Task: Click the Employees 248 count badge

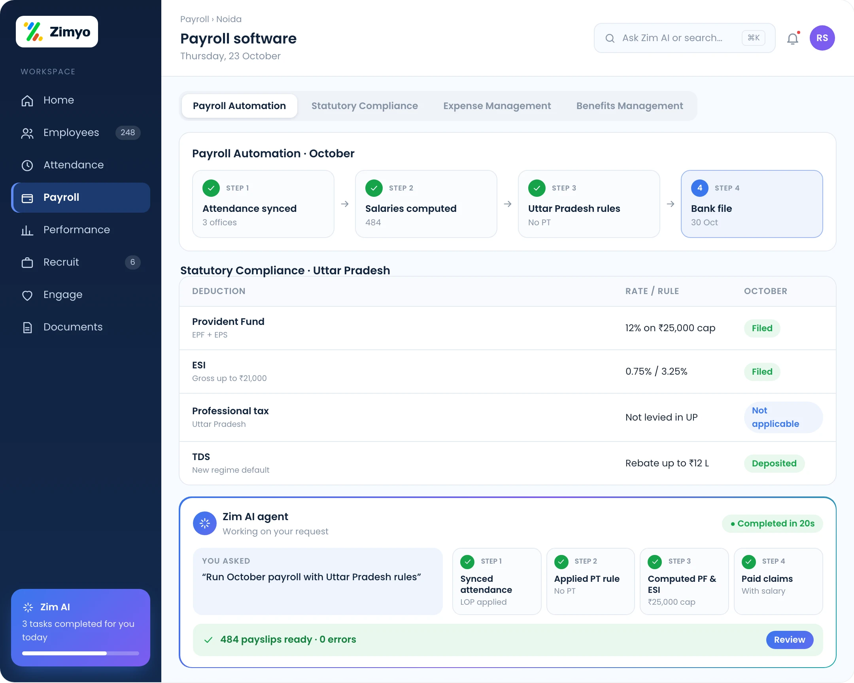Action: pyautogui.click(x=128, y=133)
